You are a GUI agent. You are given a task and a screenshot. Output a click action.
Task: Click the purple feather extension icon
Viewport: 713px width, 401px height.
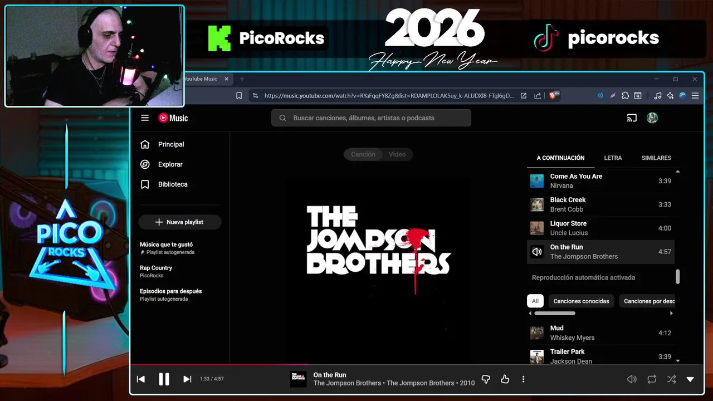(613, 96)
